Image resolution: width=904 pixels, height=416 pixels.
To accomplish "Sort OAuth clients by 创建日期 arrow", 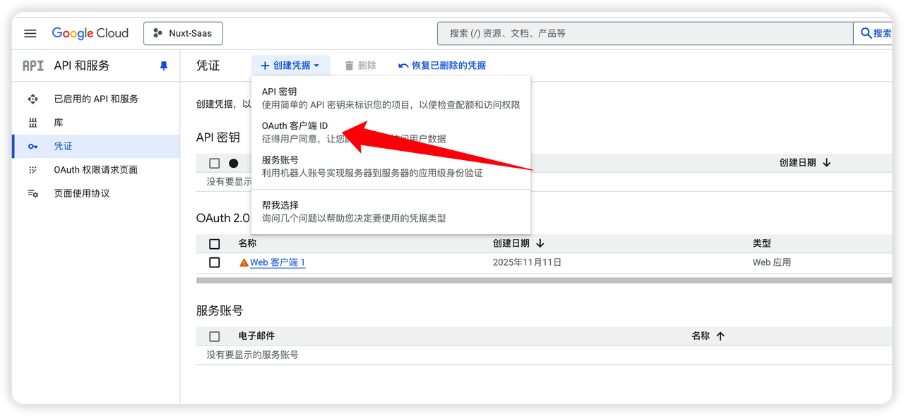I will point(540,243).
